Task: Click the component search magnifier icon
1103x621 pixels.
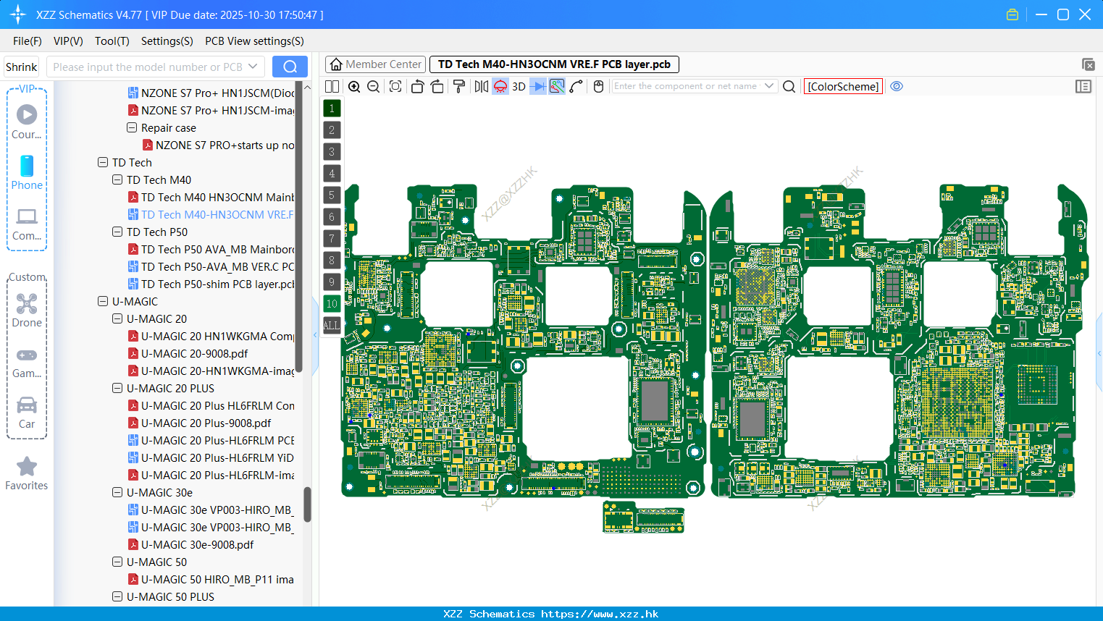Action: click(x=789, y=86)
